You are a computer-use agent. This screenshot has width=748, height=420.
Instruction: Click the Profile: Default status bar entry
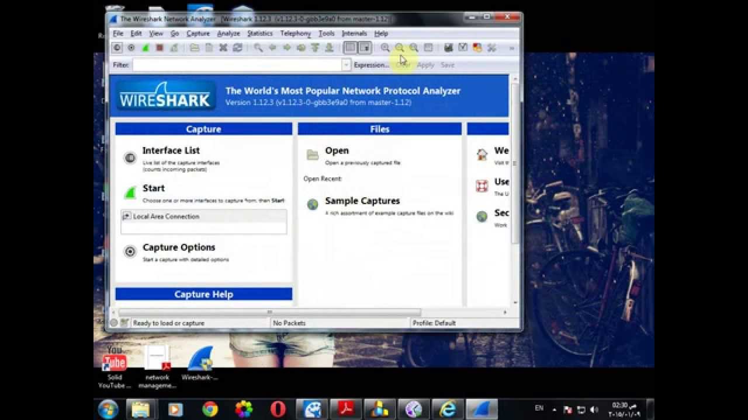[434, 323]
